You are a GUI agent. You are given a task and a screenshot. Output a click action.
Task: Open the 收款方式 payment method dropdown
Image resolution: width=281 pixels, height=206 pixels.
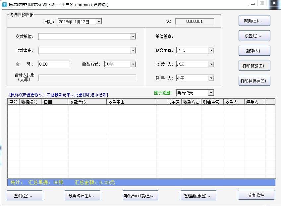point(133,64)
